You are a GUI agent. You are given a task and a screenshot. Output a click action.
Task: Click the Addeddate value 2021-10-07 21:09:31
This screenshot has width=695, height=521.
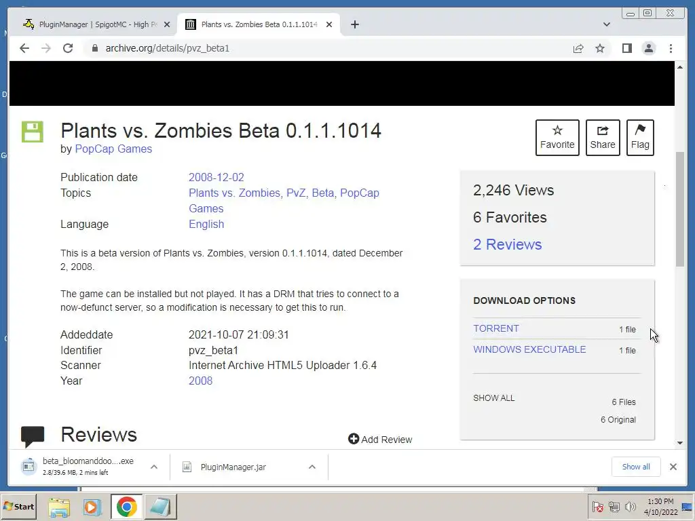tap(238, 334)
